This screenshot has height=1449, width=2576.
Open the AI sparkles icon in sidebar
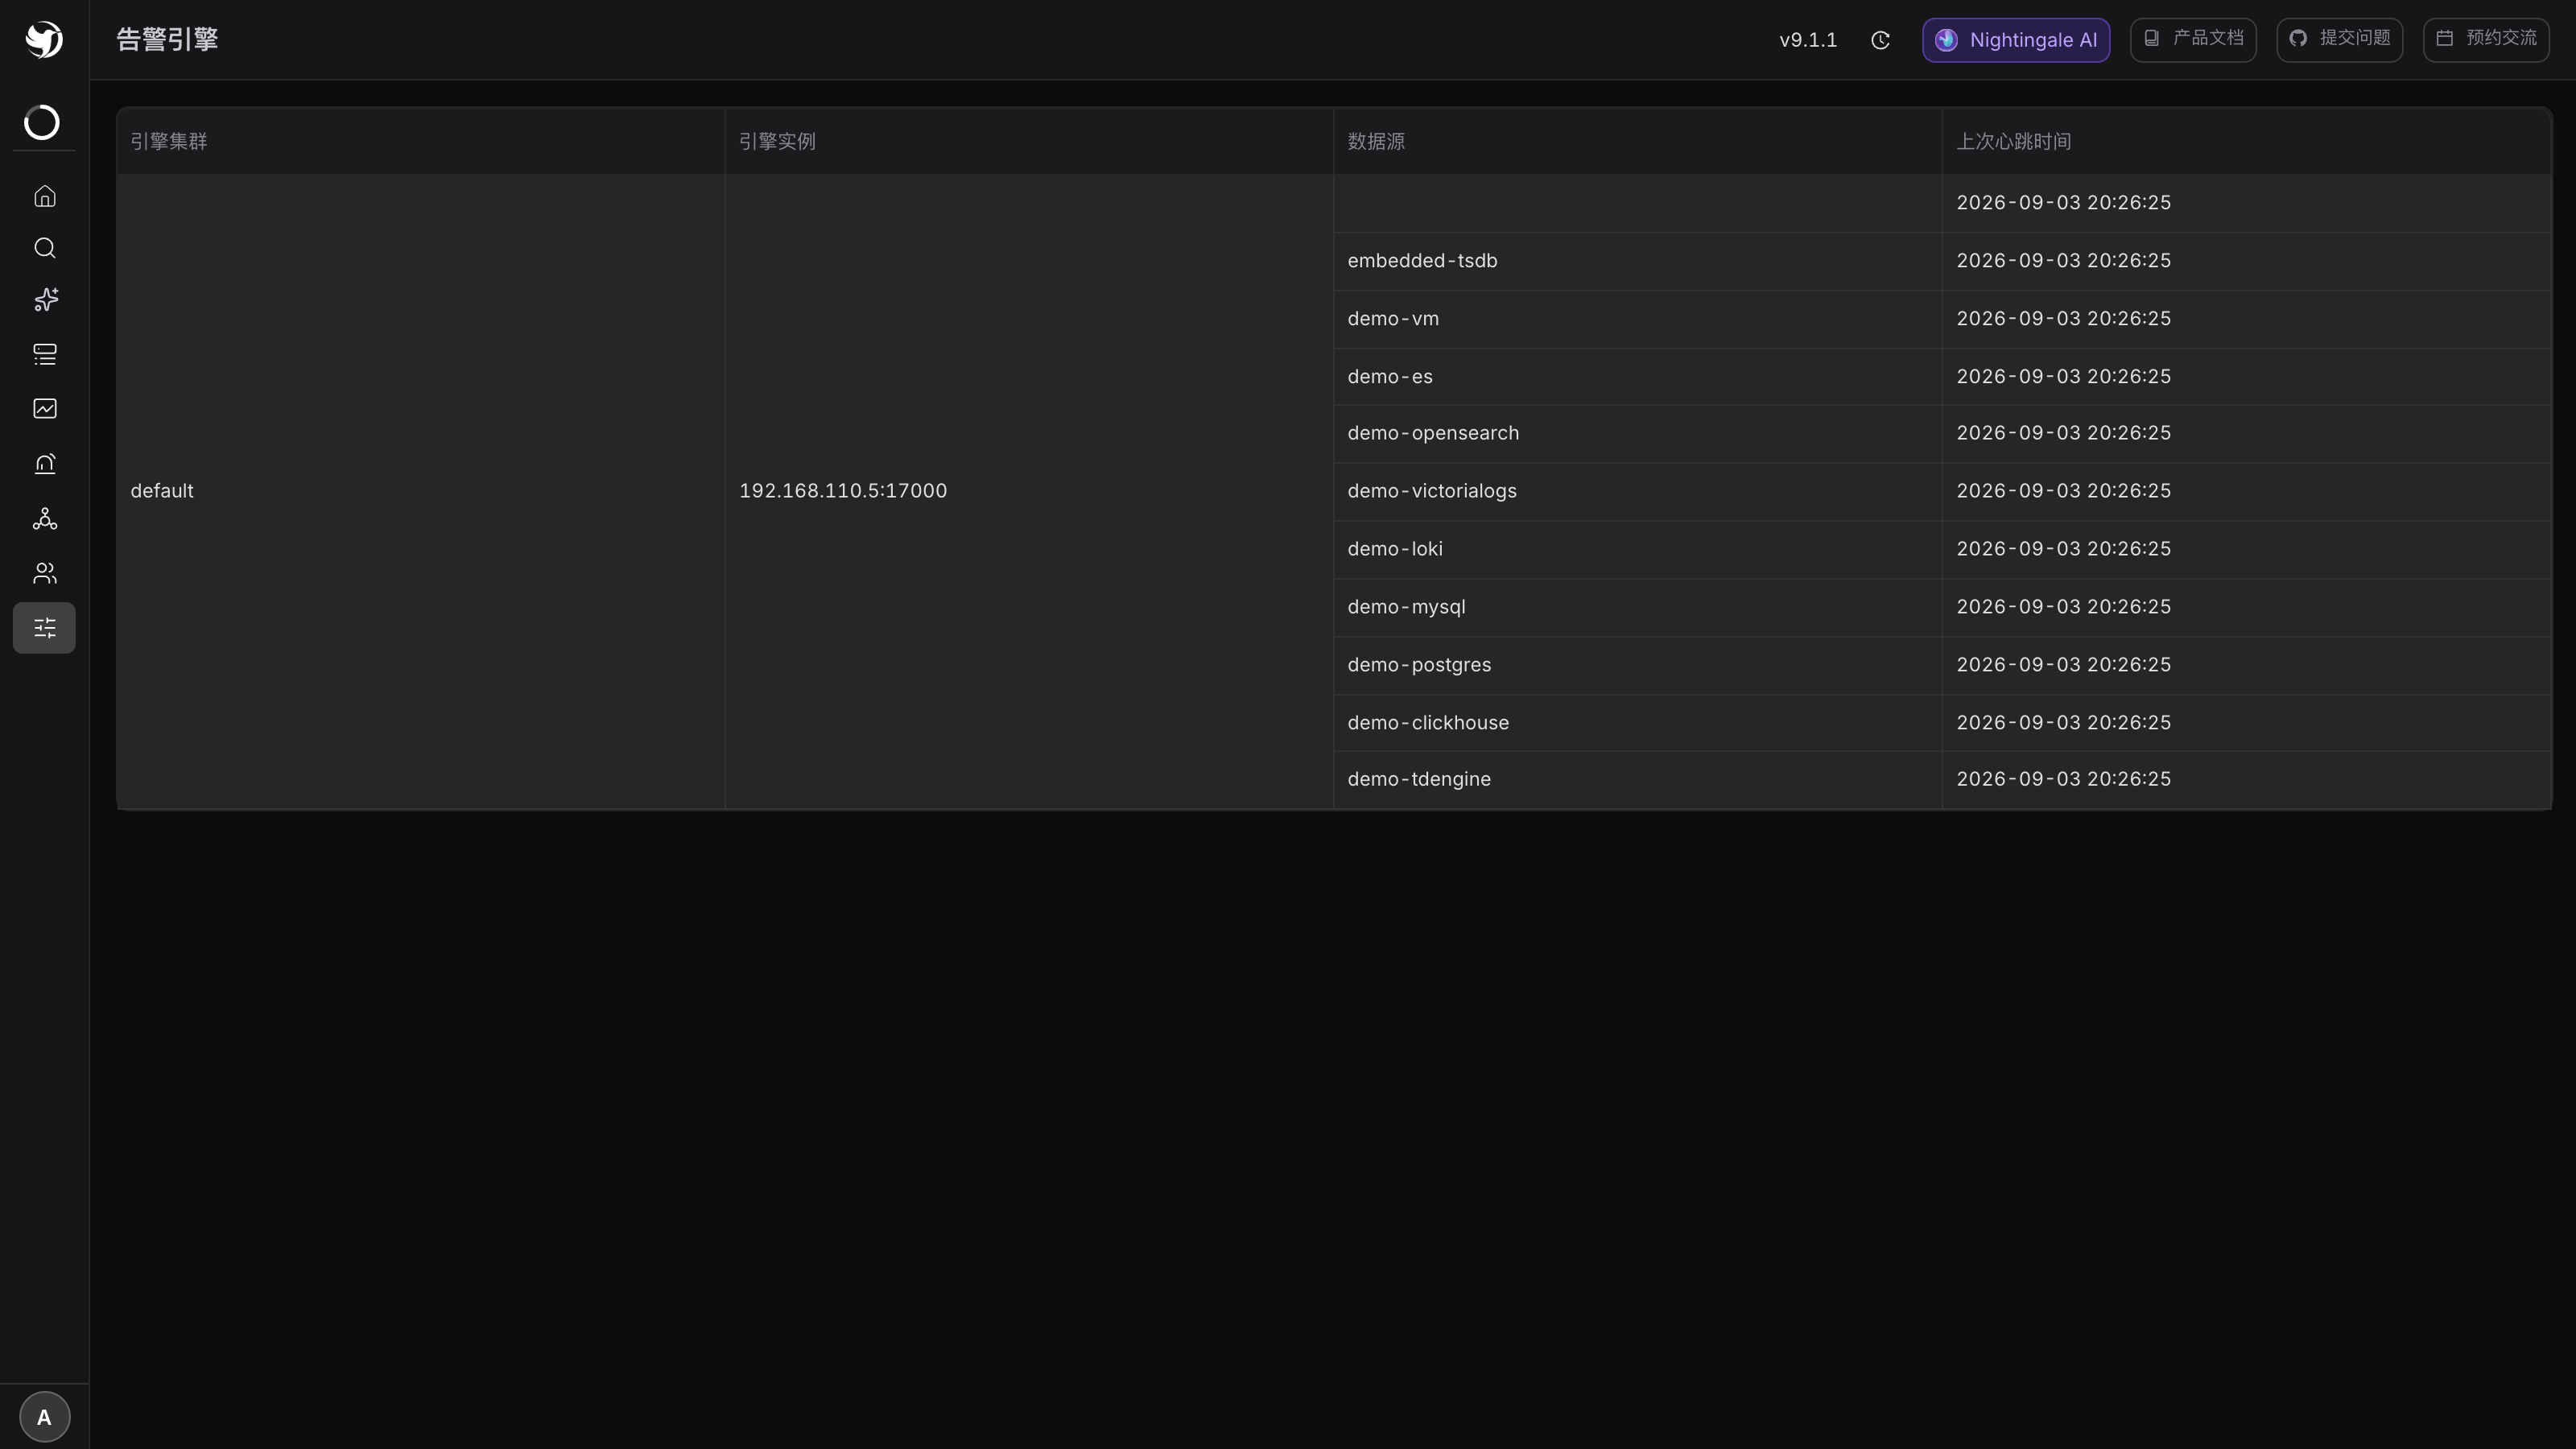click(45, 300)
